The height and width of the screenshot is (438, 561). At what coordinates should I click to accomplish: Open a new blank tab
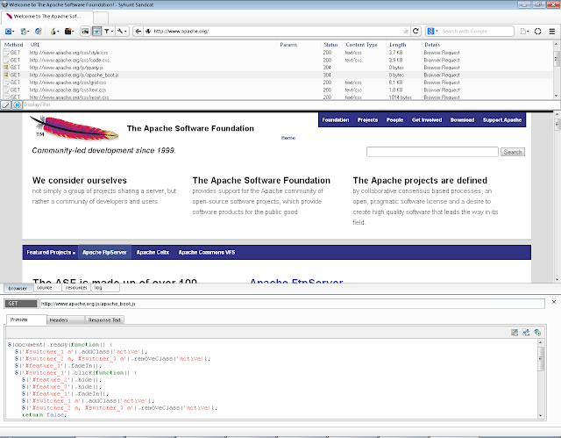point(101,18)
